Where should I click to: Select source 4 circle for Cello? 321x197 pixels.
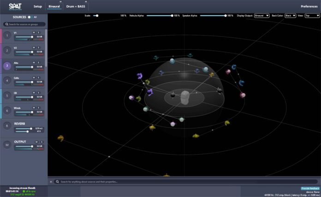(7, 81)
